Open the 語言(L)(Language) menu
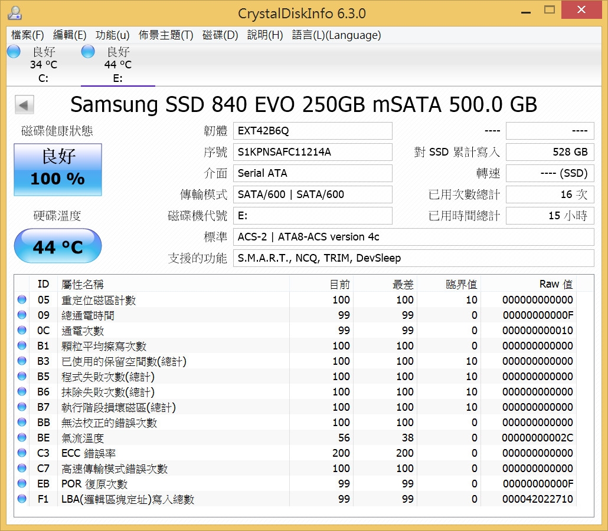The height and width of the screenshot is (531, 608). click(x=336, y=35)
